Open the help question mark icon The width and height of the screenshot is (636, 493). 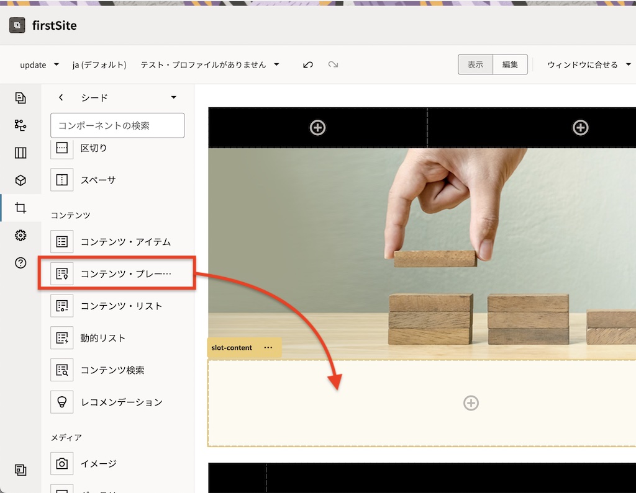pos(20,263)
